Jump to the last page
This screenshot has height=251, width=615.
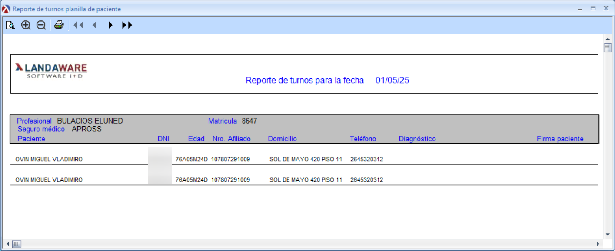127,25
